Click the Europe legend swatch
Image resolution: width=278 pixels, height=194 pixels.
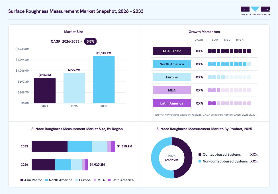pos(77,180)
